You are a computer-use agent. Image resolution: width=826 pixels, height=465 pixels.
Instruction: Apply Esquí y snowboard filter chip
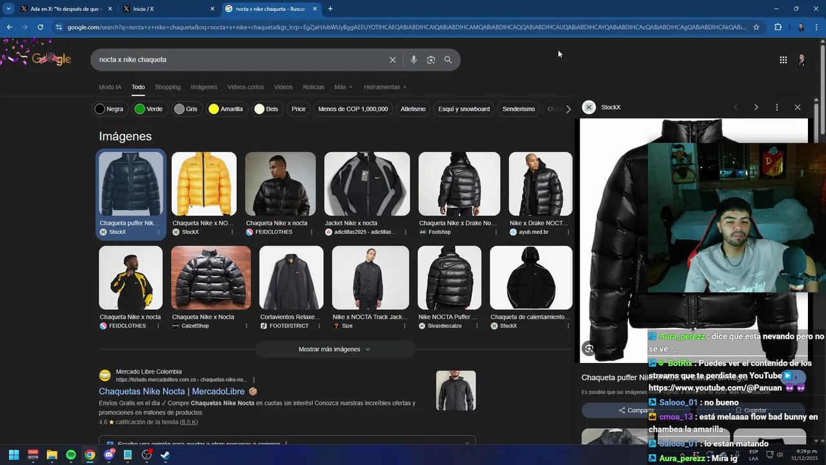click(464, 109)
